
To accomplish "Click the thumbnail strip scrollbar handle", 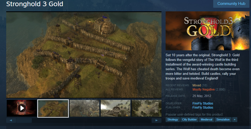I will 24,120.
